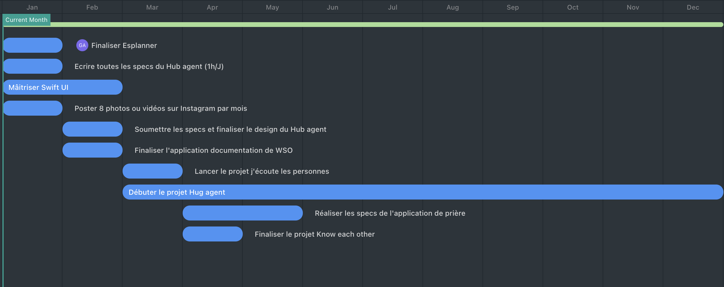Open Finaliser l'application documentation de WSO label
Image resolution: width=724 pixels, height=287 pixels.
[213, 150]
